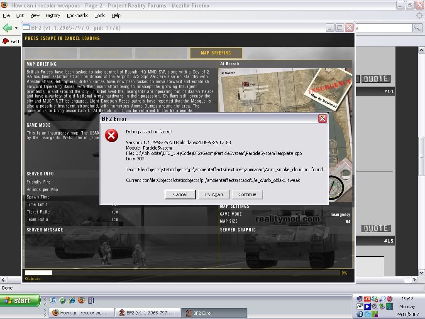
Task: Switch to the BF2 game window taskbar button
Action: [x=147, y=313]
